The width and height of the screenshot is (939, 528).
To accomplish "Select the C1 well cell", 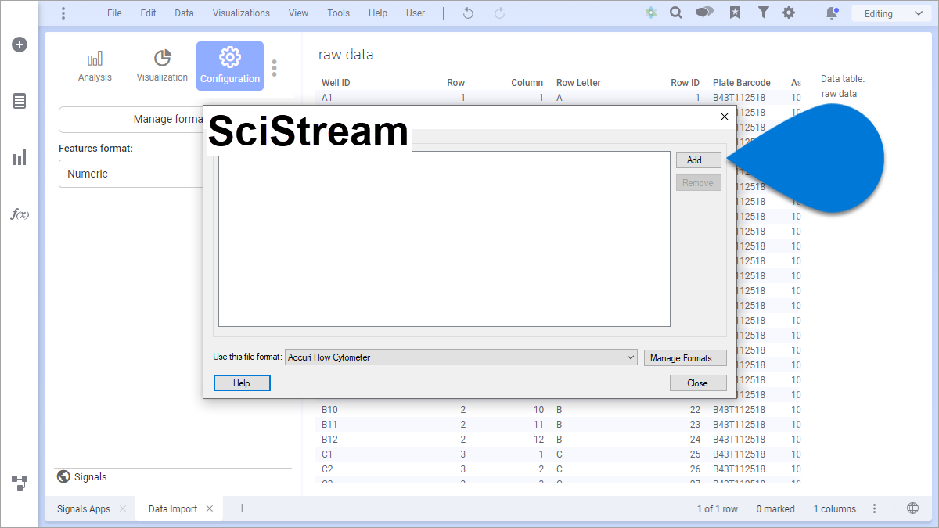I will (327, 454).
